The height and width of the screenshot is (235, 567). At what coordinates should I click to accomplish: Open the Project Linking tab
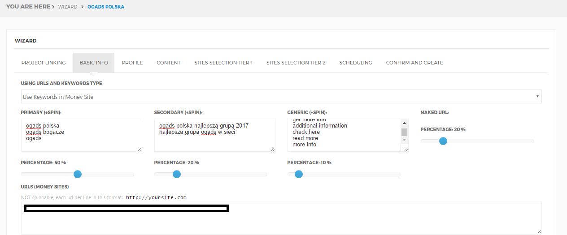coord(44,63)
